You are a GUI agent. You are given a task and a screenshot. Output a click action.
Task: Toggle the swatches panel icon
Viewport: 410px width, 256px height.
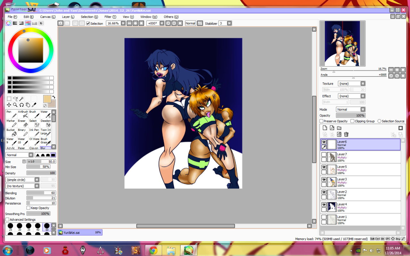coord(35,23)
